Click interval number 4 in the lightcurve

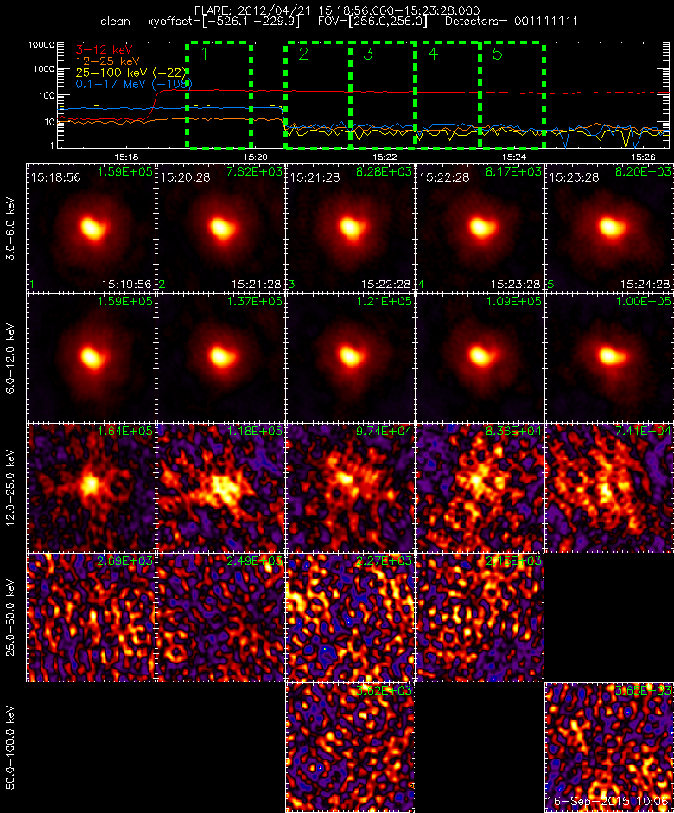coord(433,54)
